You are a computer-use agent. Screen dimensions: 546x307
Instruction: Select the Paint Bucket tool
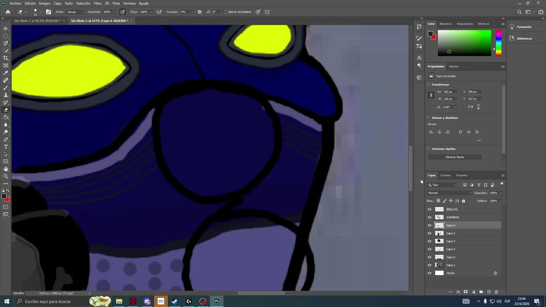coord(6,117)
